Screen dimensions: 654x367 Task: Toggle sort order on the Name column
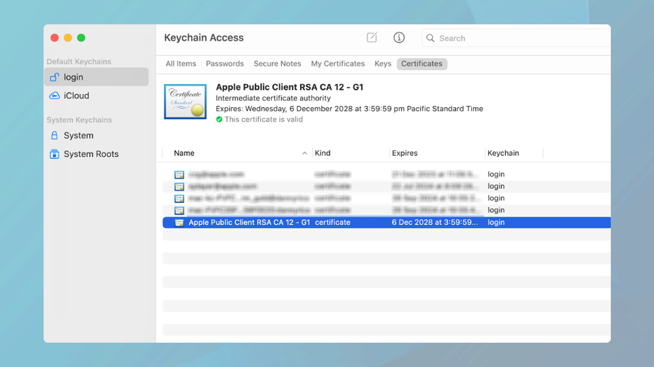pyautogui.click(x=305, y=153)
